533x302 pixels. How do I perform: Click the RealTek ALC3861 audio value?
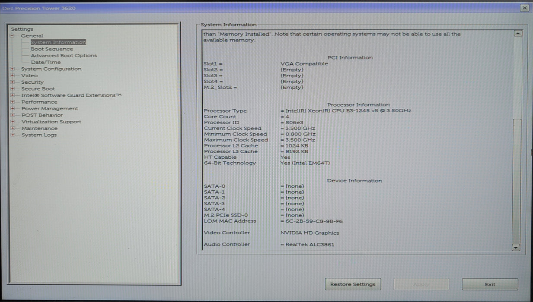coord(310,245)
